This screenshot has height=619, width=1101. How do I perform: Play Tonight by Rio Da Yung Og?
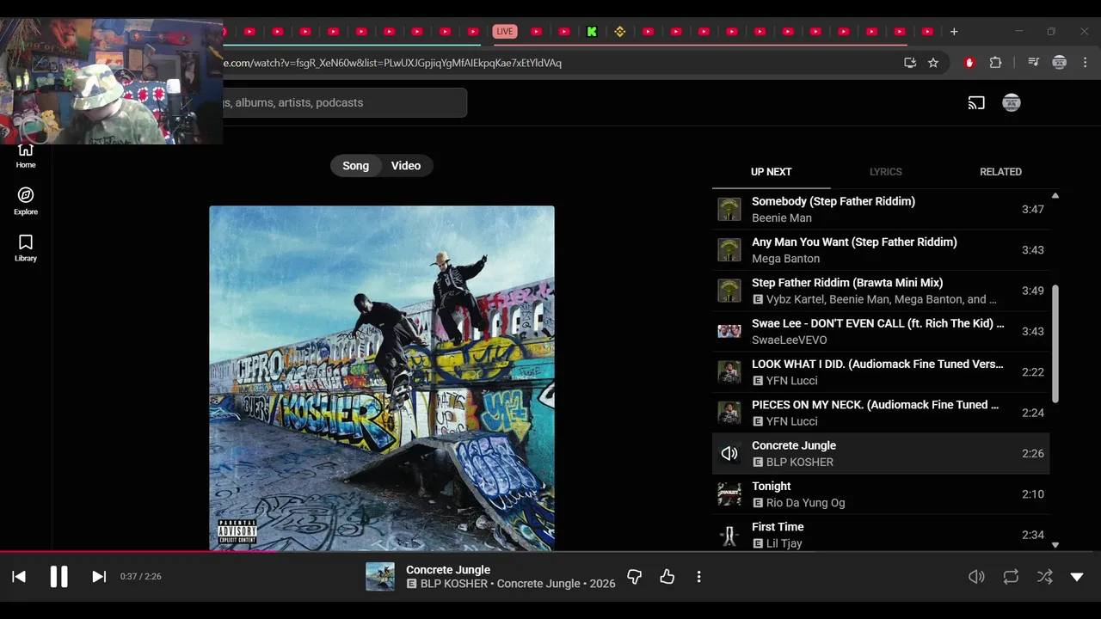[881, 494]
